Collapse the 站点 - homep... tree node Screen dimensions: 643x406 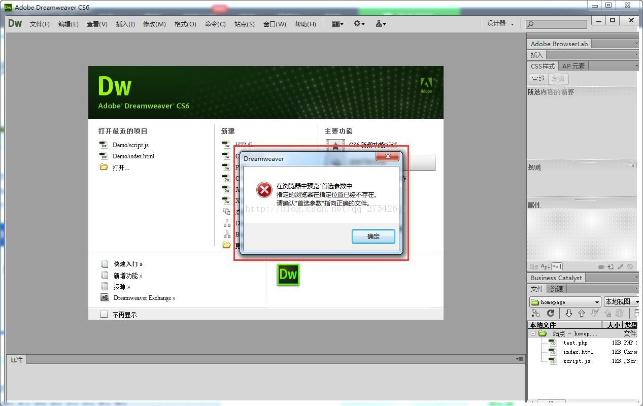tap(533, 333)
